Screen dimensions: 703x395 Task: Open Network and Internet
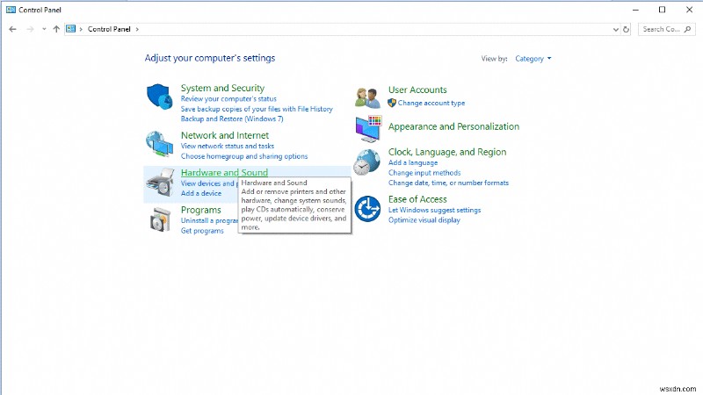(225, 135)
